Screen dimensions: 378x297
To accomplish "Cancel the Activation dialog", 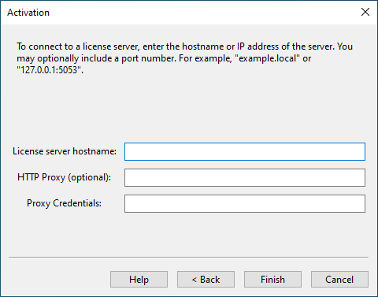I will click(x=339, y=280).
